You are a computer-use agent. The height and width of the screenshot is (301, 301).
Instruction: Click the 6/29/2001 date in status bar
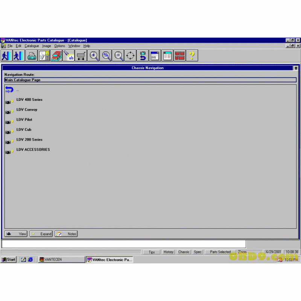(274, 252)
